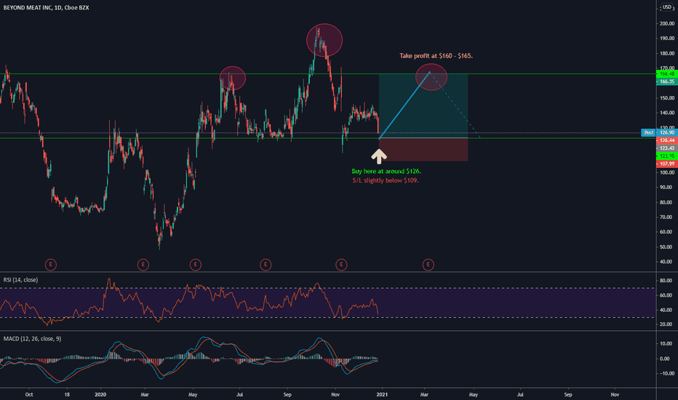Select the red stop-loss zone of the long position
The height and width of the screenshot is (400, 678).
point(423,150)
